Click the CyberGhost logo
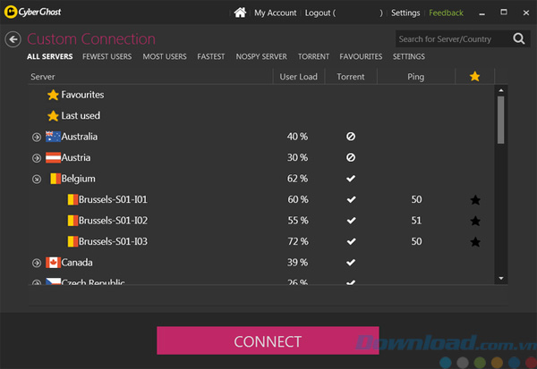Image resolution: width=537 pixels, height=369 pixels. click(x=33, y=12)
